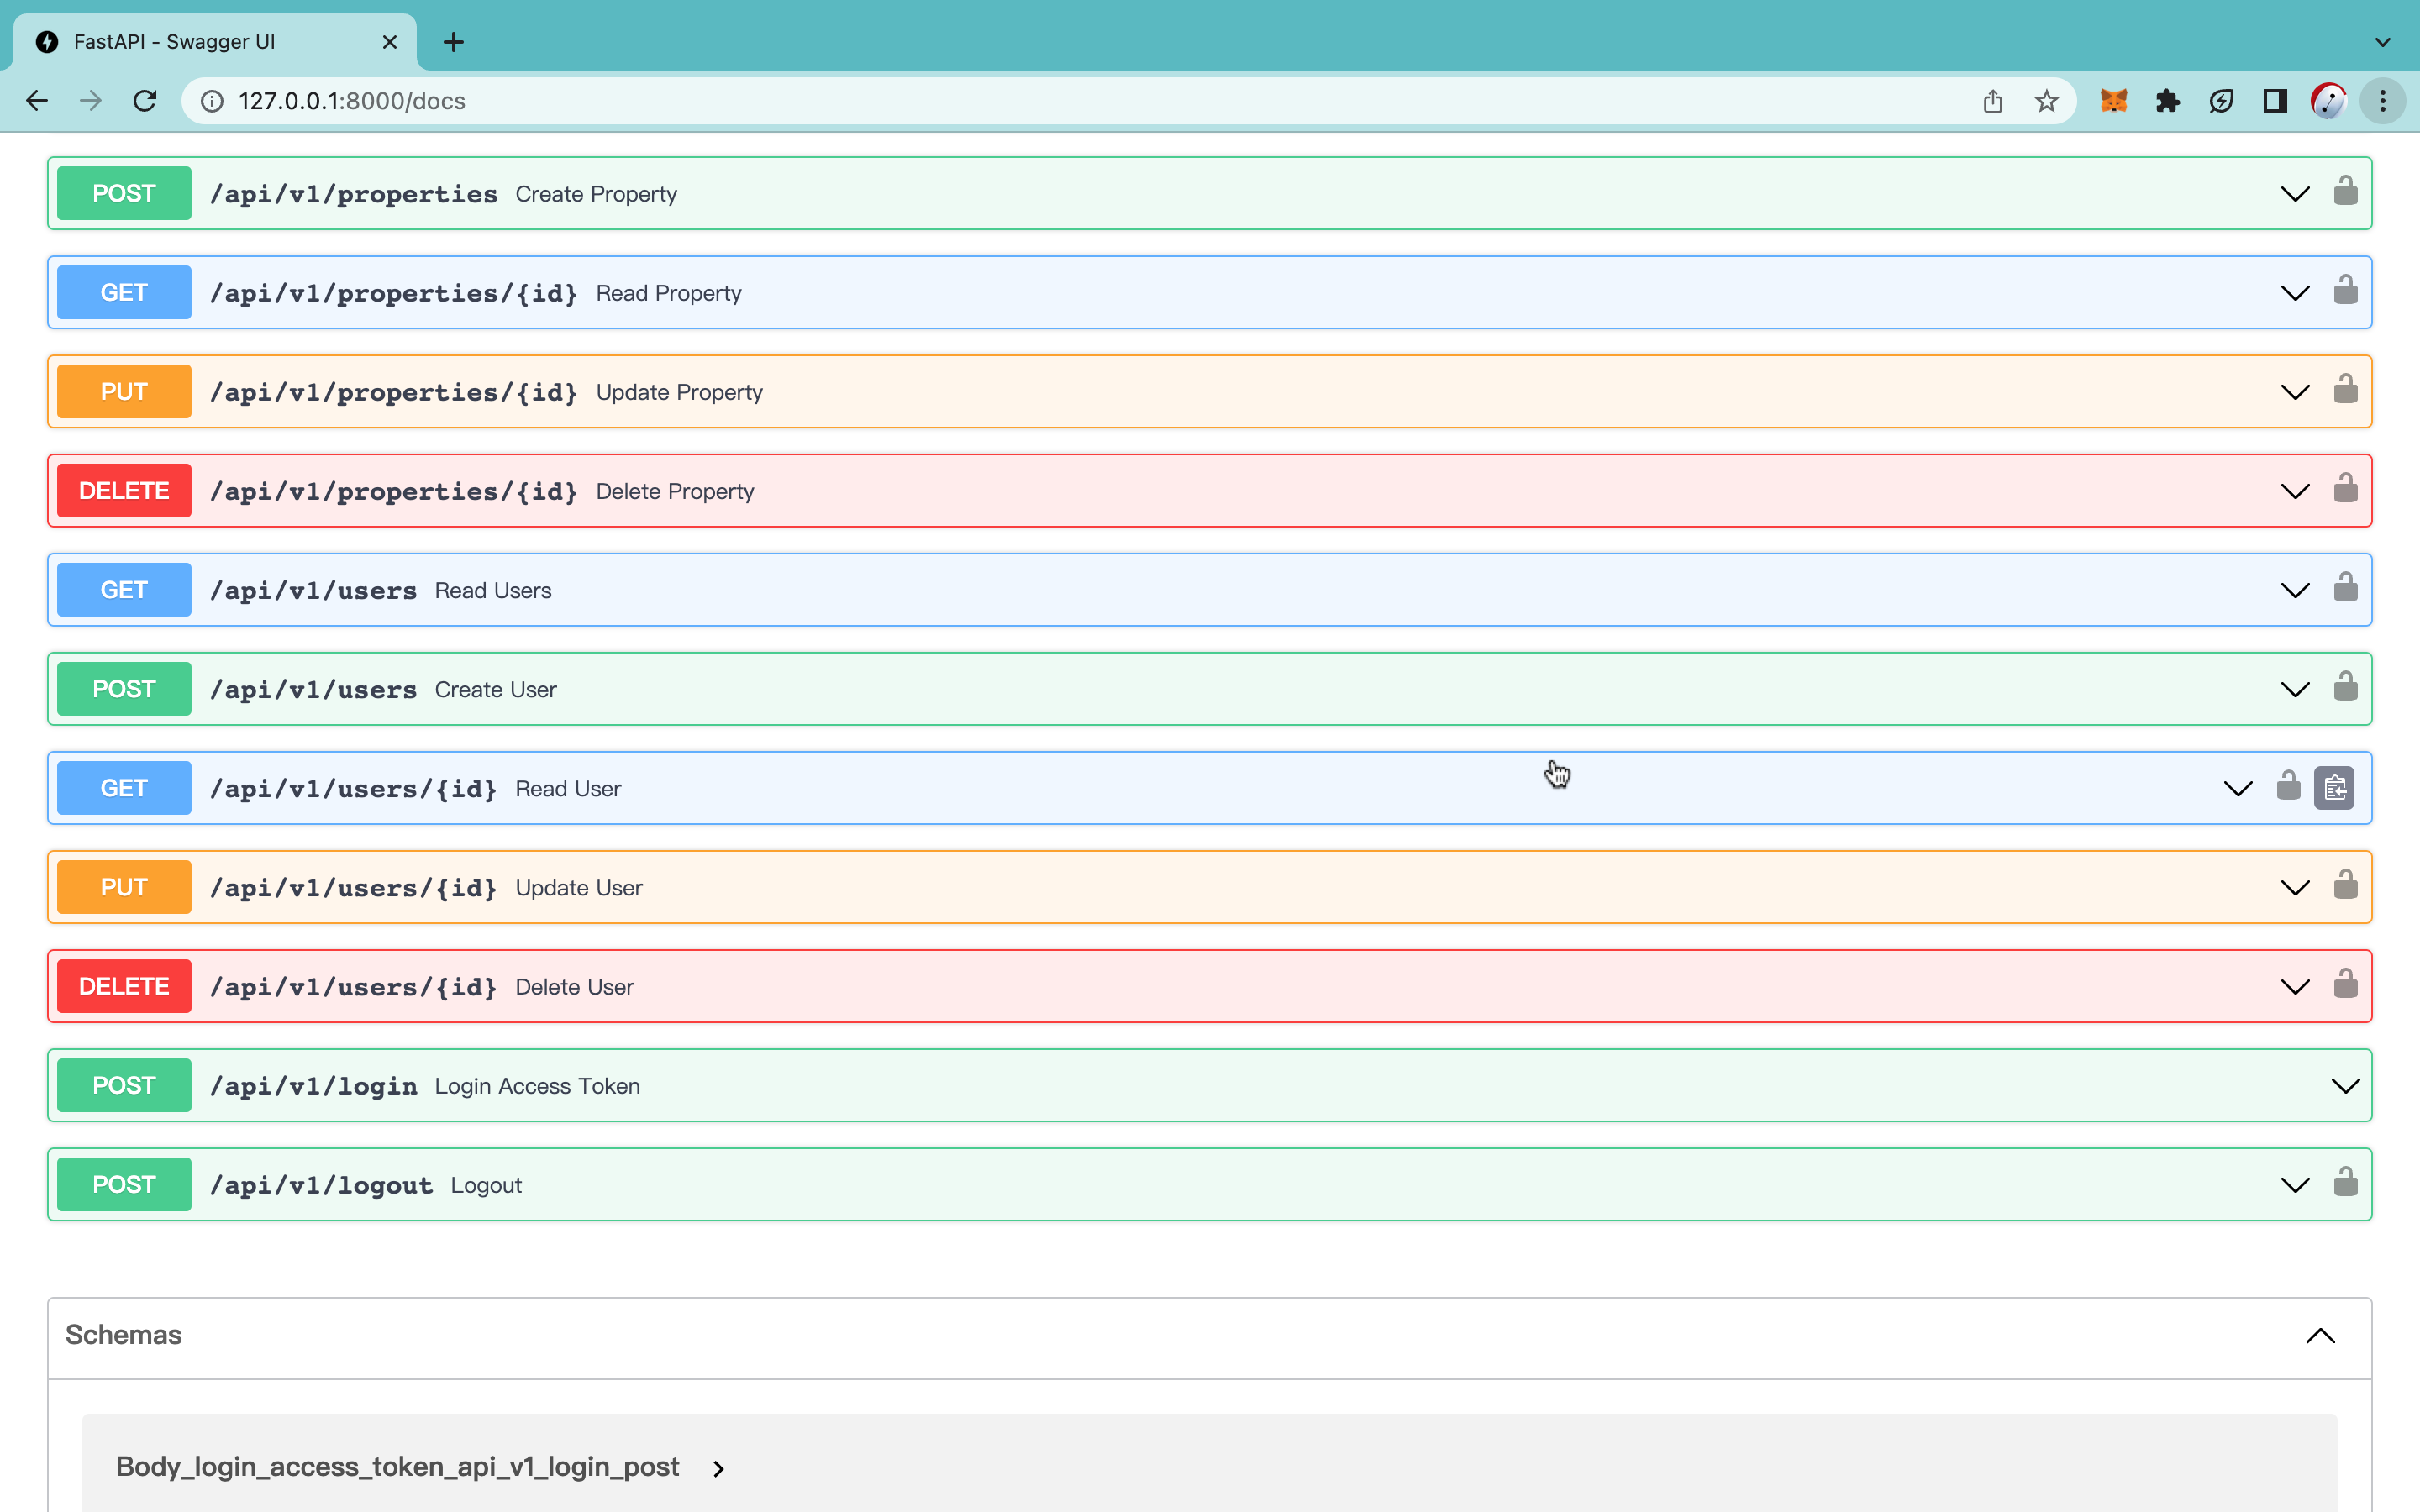Expand POST /api/v1/login operation chevron

click(x=2345, y=1086)
